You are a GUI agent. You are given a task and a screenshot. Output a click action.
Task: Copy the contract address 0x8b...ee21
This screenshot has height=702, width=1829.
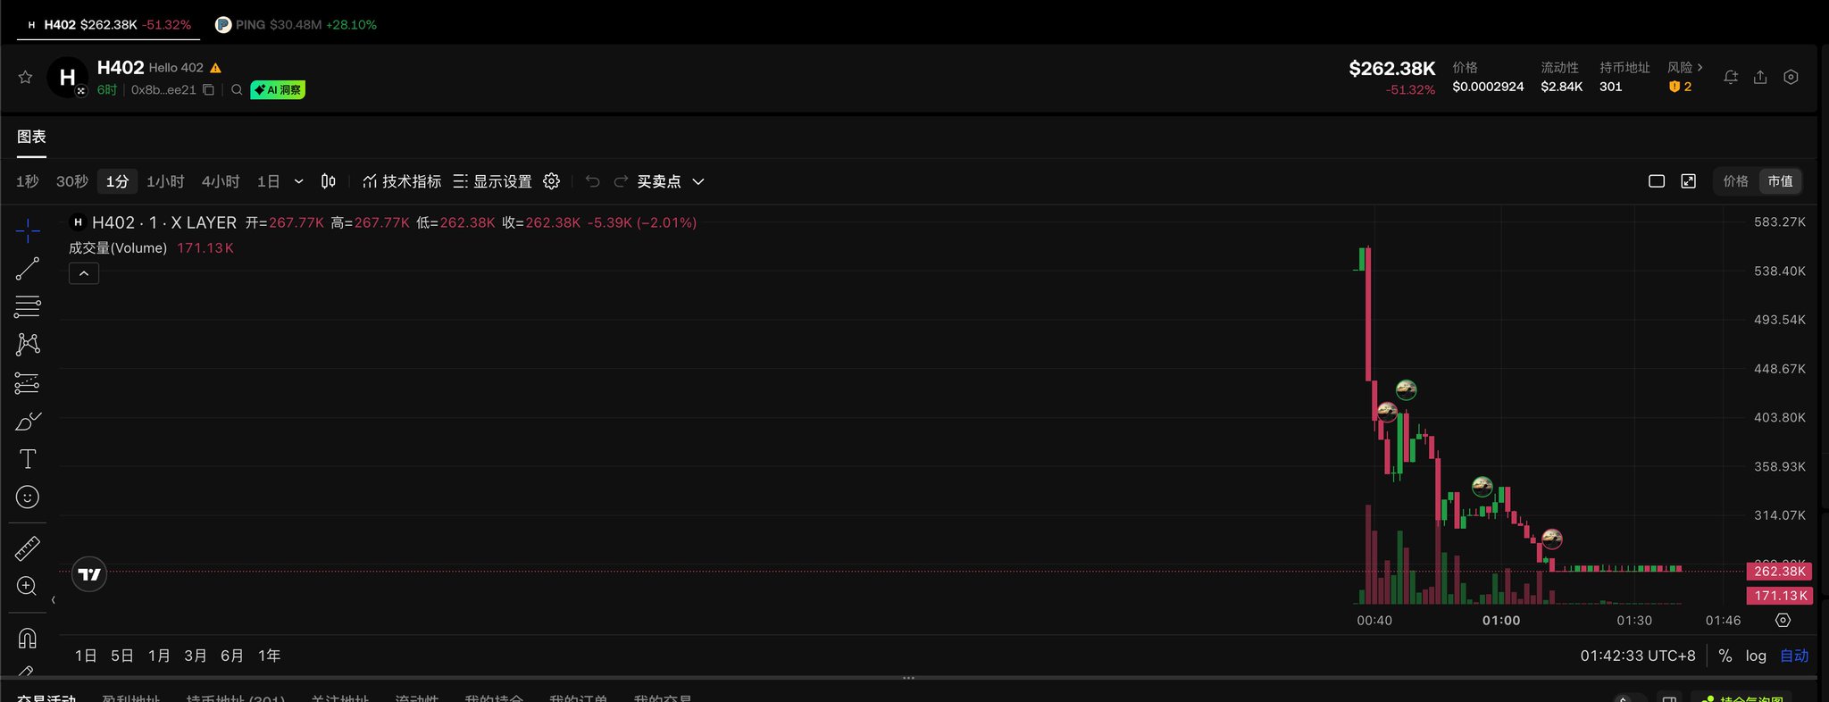coord(209,89)
